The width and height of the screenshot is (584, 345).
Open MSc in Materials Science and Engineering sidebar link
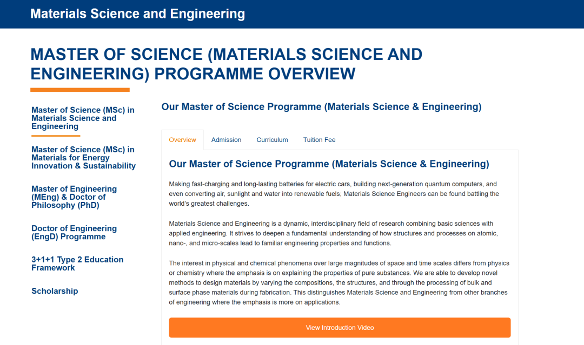pos(83,118)
